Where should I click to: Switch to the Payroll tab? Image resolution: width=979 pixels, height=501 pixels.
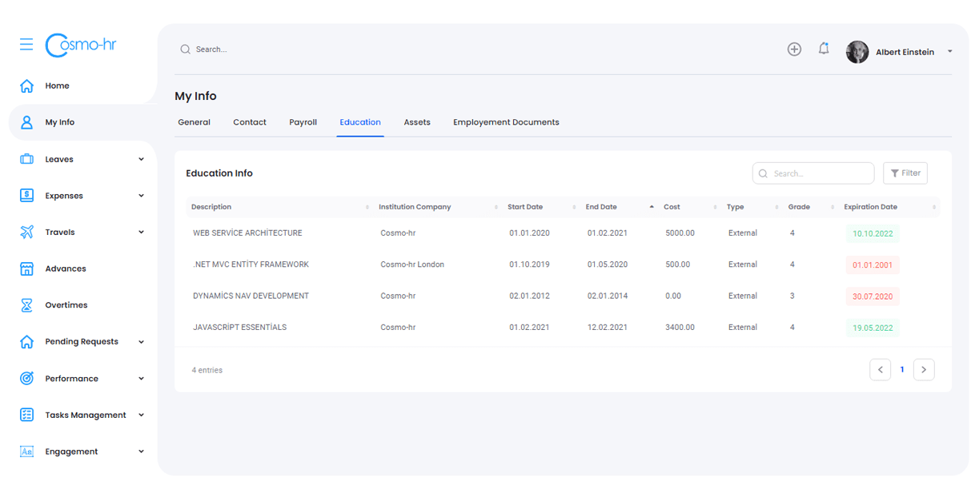tap(303, 122)
